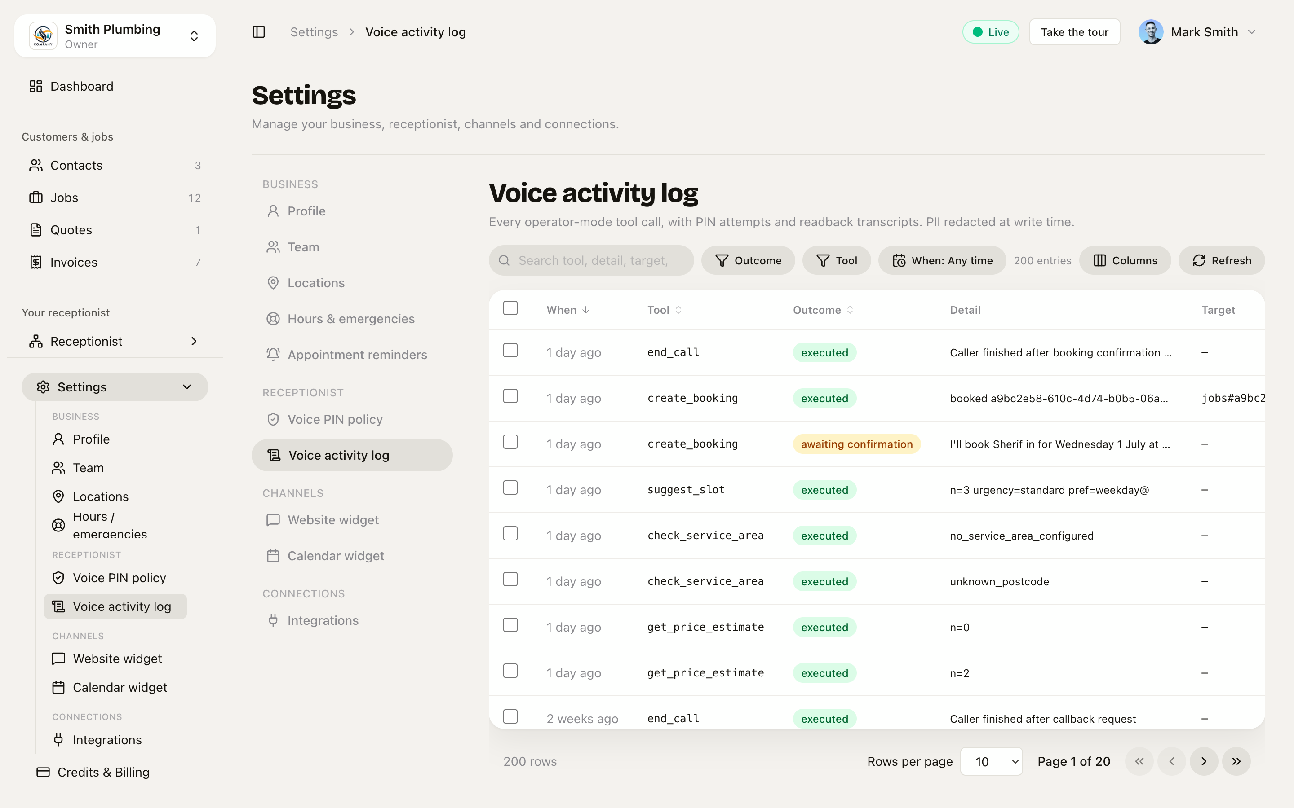Click the Voice PIN policy shield icon in left sidebar
The image size is (1294, 808).
58,578
